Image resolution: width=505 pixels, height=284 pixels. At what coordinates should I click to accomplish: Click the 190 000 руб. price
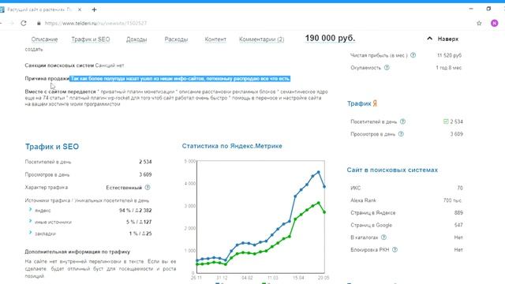point(330,38)
